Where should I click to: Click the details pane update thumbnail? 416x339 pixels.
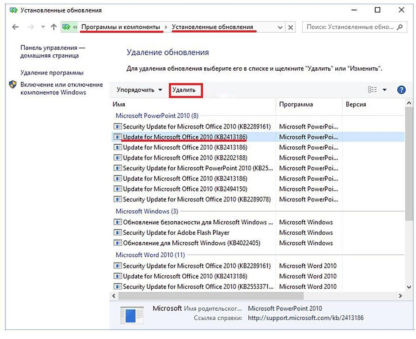[x=132, y=315]
